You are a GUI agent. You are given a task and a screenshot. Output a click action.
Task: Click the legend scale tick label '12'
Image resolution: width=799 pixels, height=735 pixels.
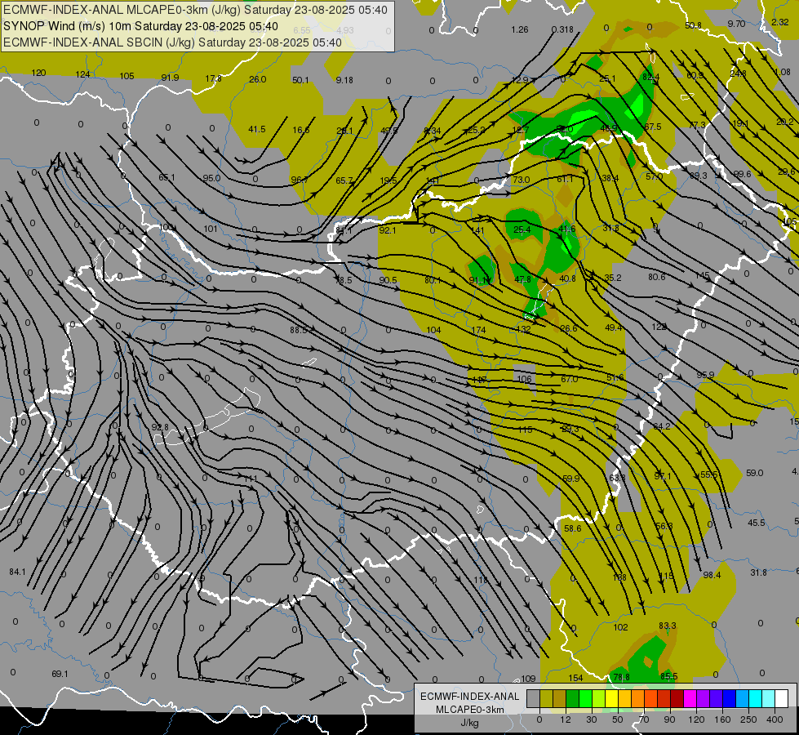(565, 719)
